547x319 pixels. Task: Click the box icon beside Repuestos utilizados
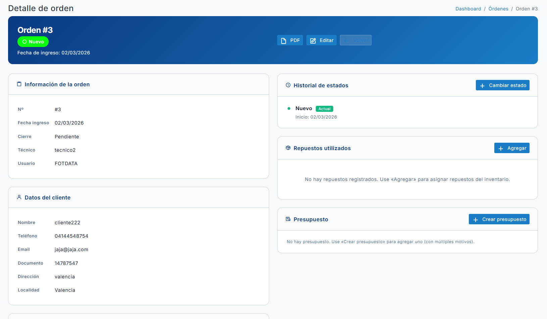click(288, 148)
